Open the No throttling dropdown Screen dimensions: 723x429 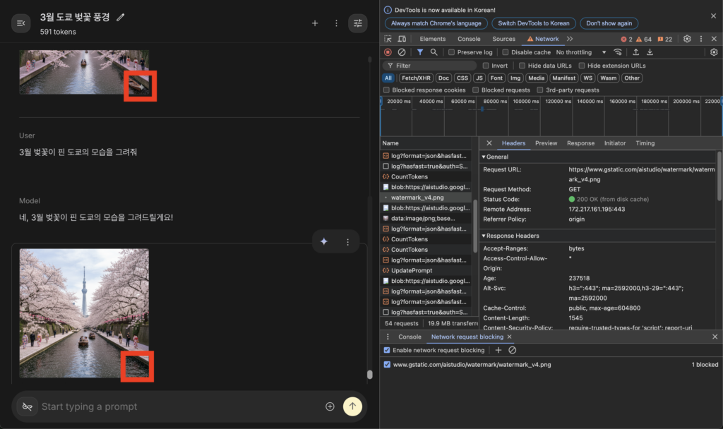coord(581,52)
